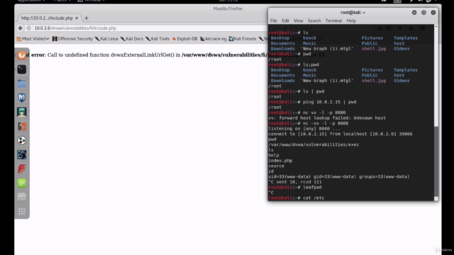Screen dimensions: 454x255
Task: Open Offensive Security bookmark
Action: tap(72, 39)
